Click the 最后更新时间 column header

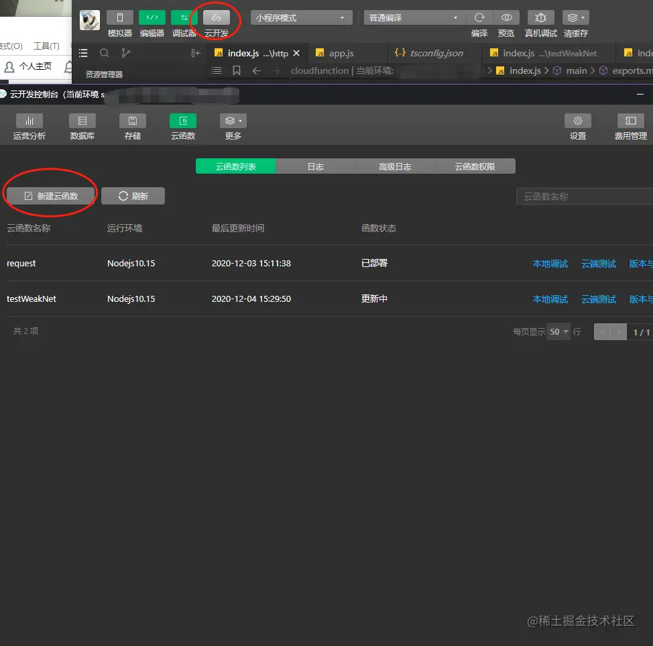pos(238,228)
